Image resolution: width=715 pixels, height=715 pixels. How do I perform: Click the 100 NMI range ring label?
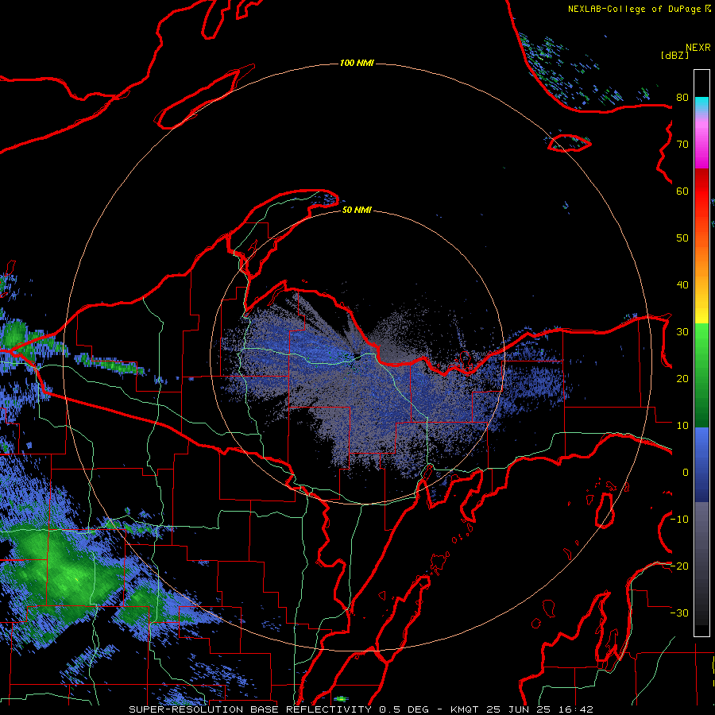pyautogui.click(x=357, y=63)
